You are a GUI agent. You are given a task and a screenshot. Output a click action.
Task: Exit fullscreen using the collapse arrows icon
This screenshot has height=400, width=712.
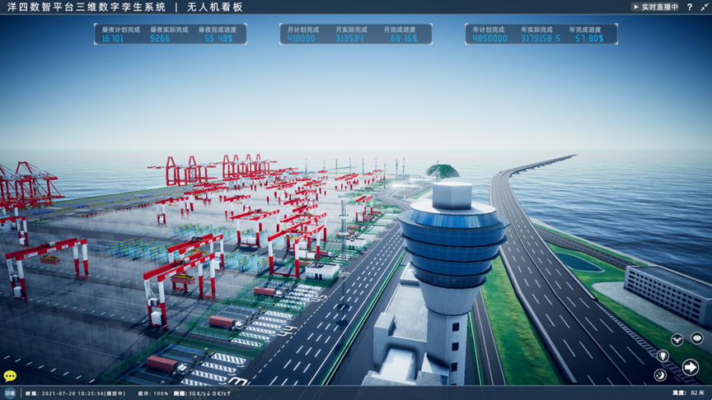[705, 7]
